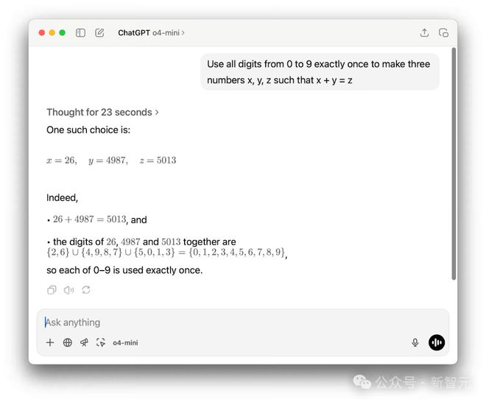Viewport: 486px width, 402px height.
Task: Copy the response with copy icon
Action: (x=52, y=290)
